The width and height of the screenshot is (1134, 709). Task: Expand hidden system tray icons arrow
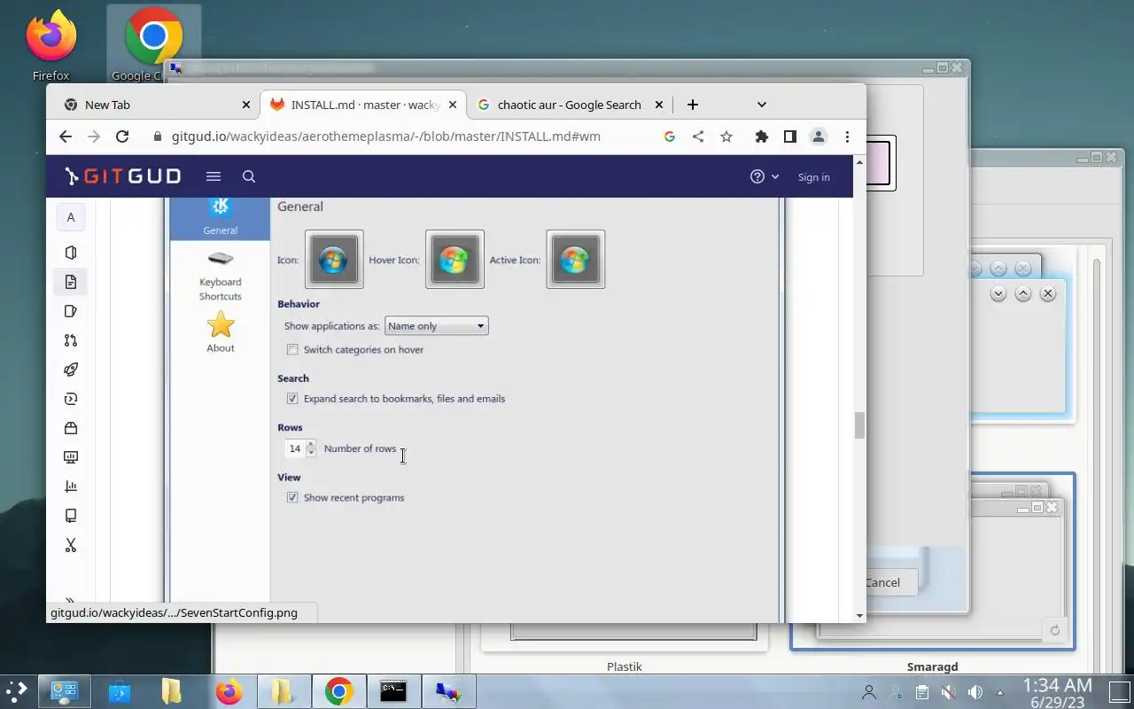1000,692
